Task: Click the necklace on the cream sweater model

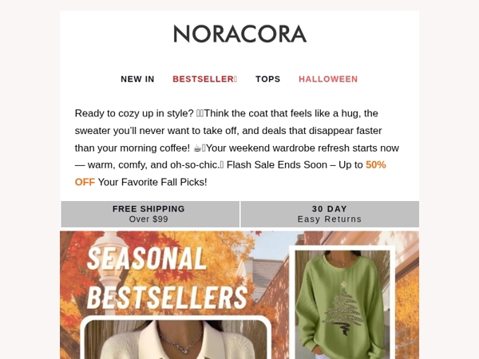Action: [x=179, y=340]
